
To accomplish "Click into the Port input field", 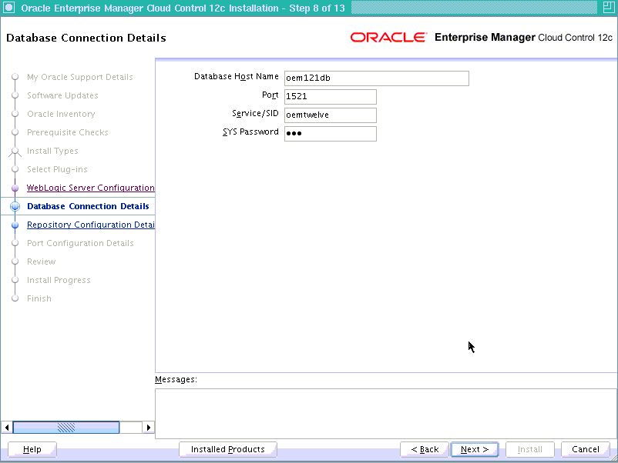I will [x=330, y=97].
